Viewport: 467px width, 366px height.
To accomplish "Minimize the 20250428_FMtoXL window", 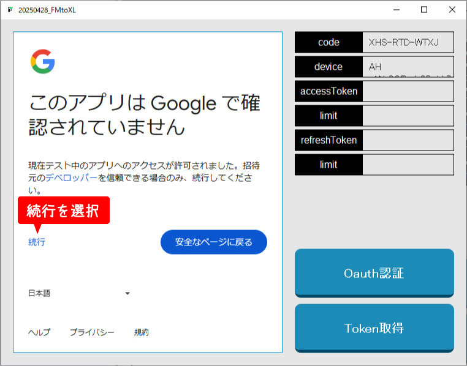I will click(397, 10).
